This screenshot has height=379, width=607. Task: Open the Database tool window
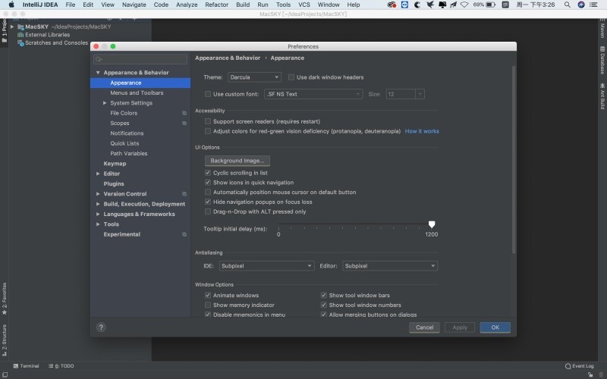(602, 60)
